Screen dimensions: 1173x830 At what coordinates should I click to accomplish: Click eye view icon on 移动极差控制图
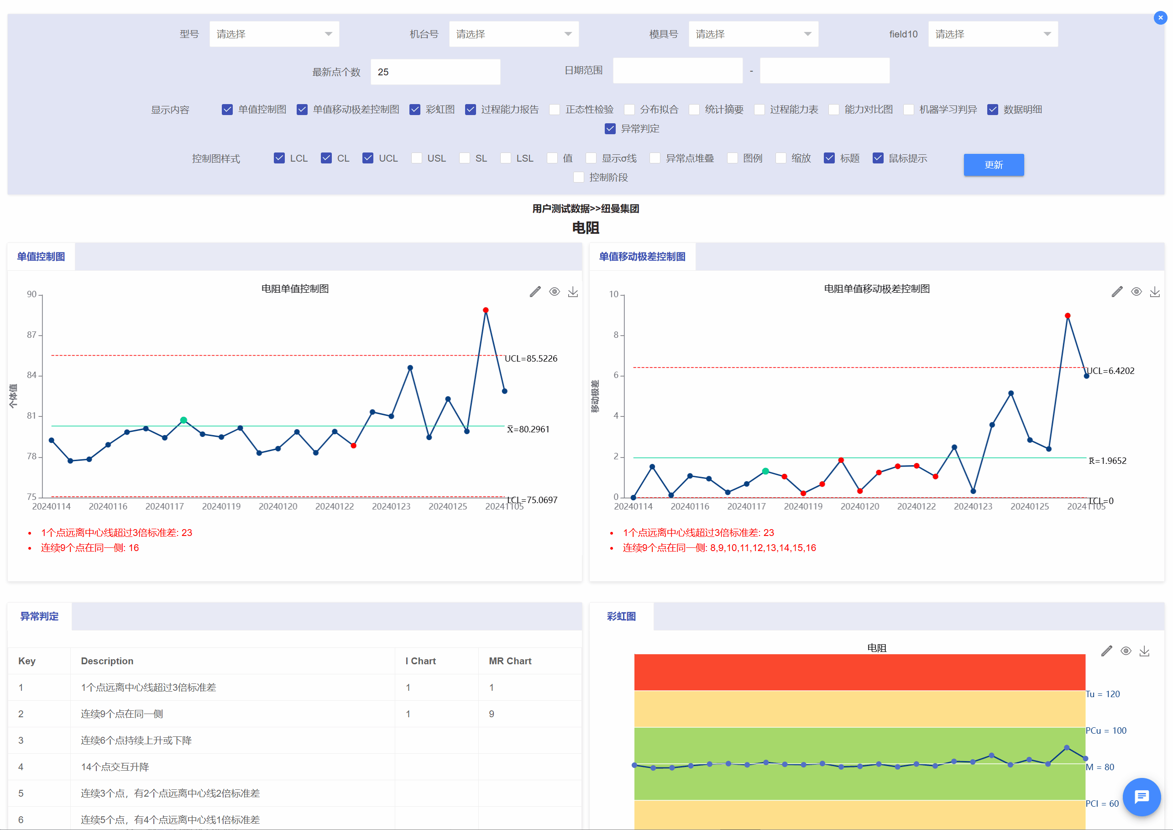click(1136, 292)
